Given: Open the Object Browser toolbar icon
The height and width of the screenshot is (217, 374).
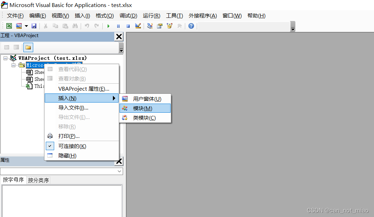Looking at the screenshot, I should 170,26.
